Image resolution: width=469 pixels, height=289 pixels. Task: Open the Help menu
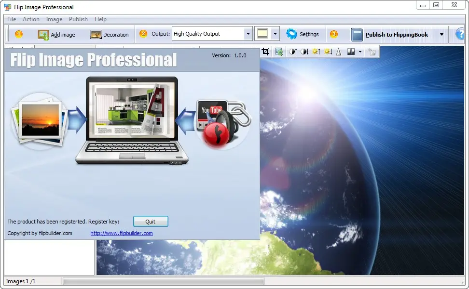(x=100, y=19)
